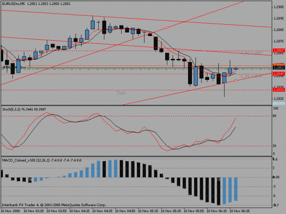Select the gray 'Text' label on chart

[121, 93]
